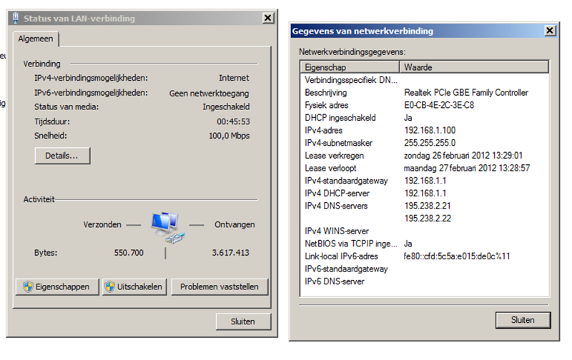Screen dimensions: 572x360
Task: Select the IPv4 WINS-server row
Action: [x=425, y=231]
